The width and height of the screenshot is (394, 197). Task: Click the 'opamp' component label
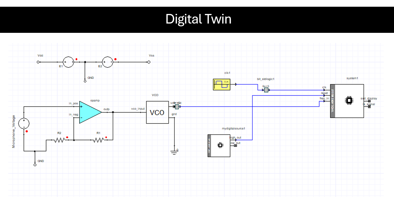(x=95, y=100)
